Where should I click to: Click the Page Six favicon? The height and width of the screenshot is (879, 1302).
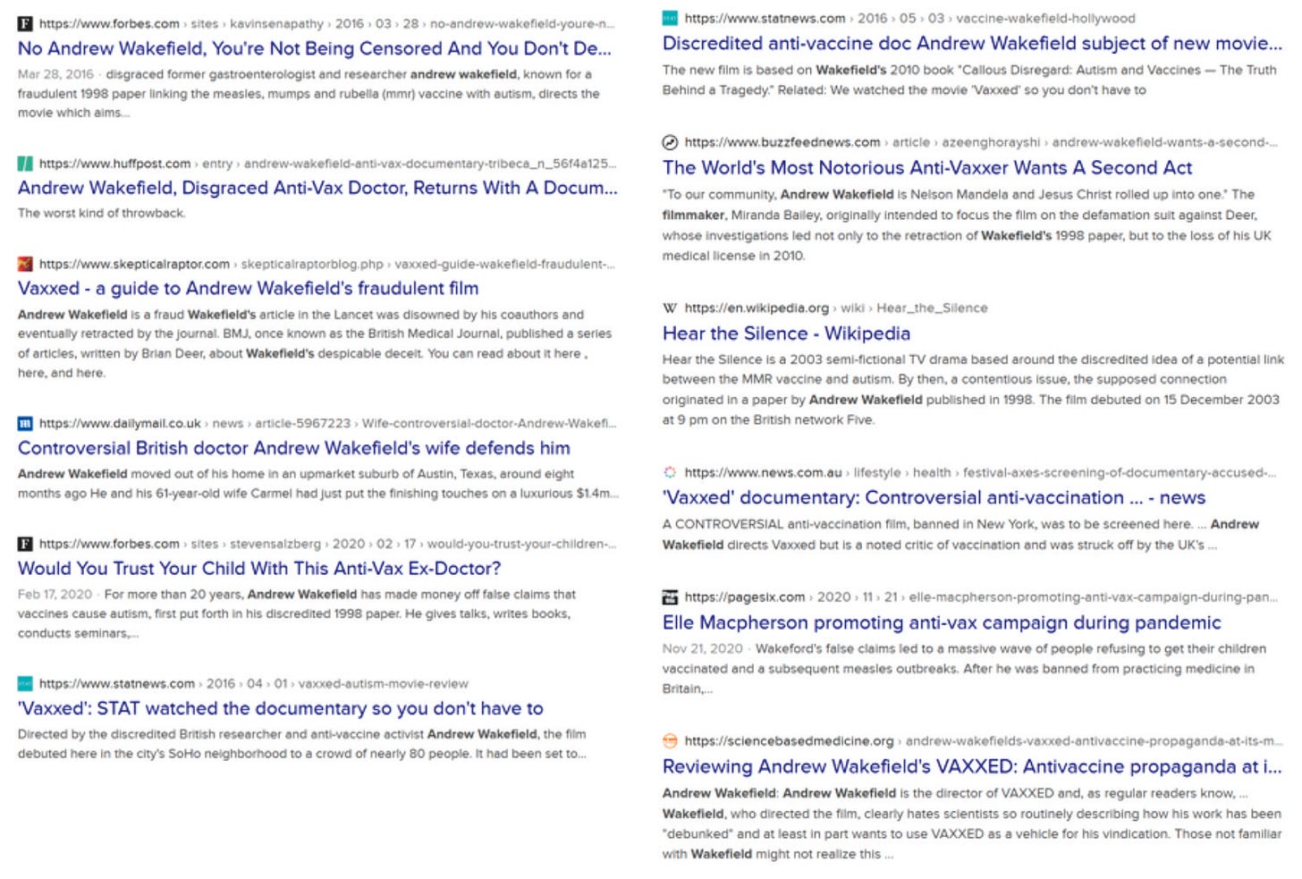click(670, 596)
